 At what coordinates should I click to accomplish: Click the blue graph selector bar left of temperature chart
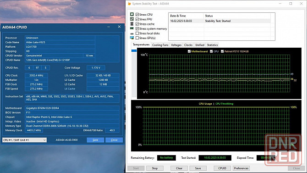(134, 51)
